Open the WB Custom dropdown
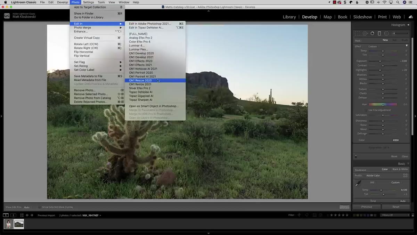Screen dimensions: 417x235 click(396, 183)
